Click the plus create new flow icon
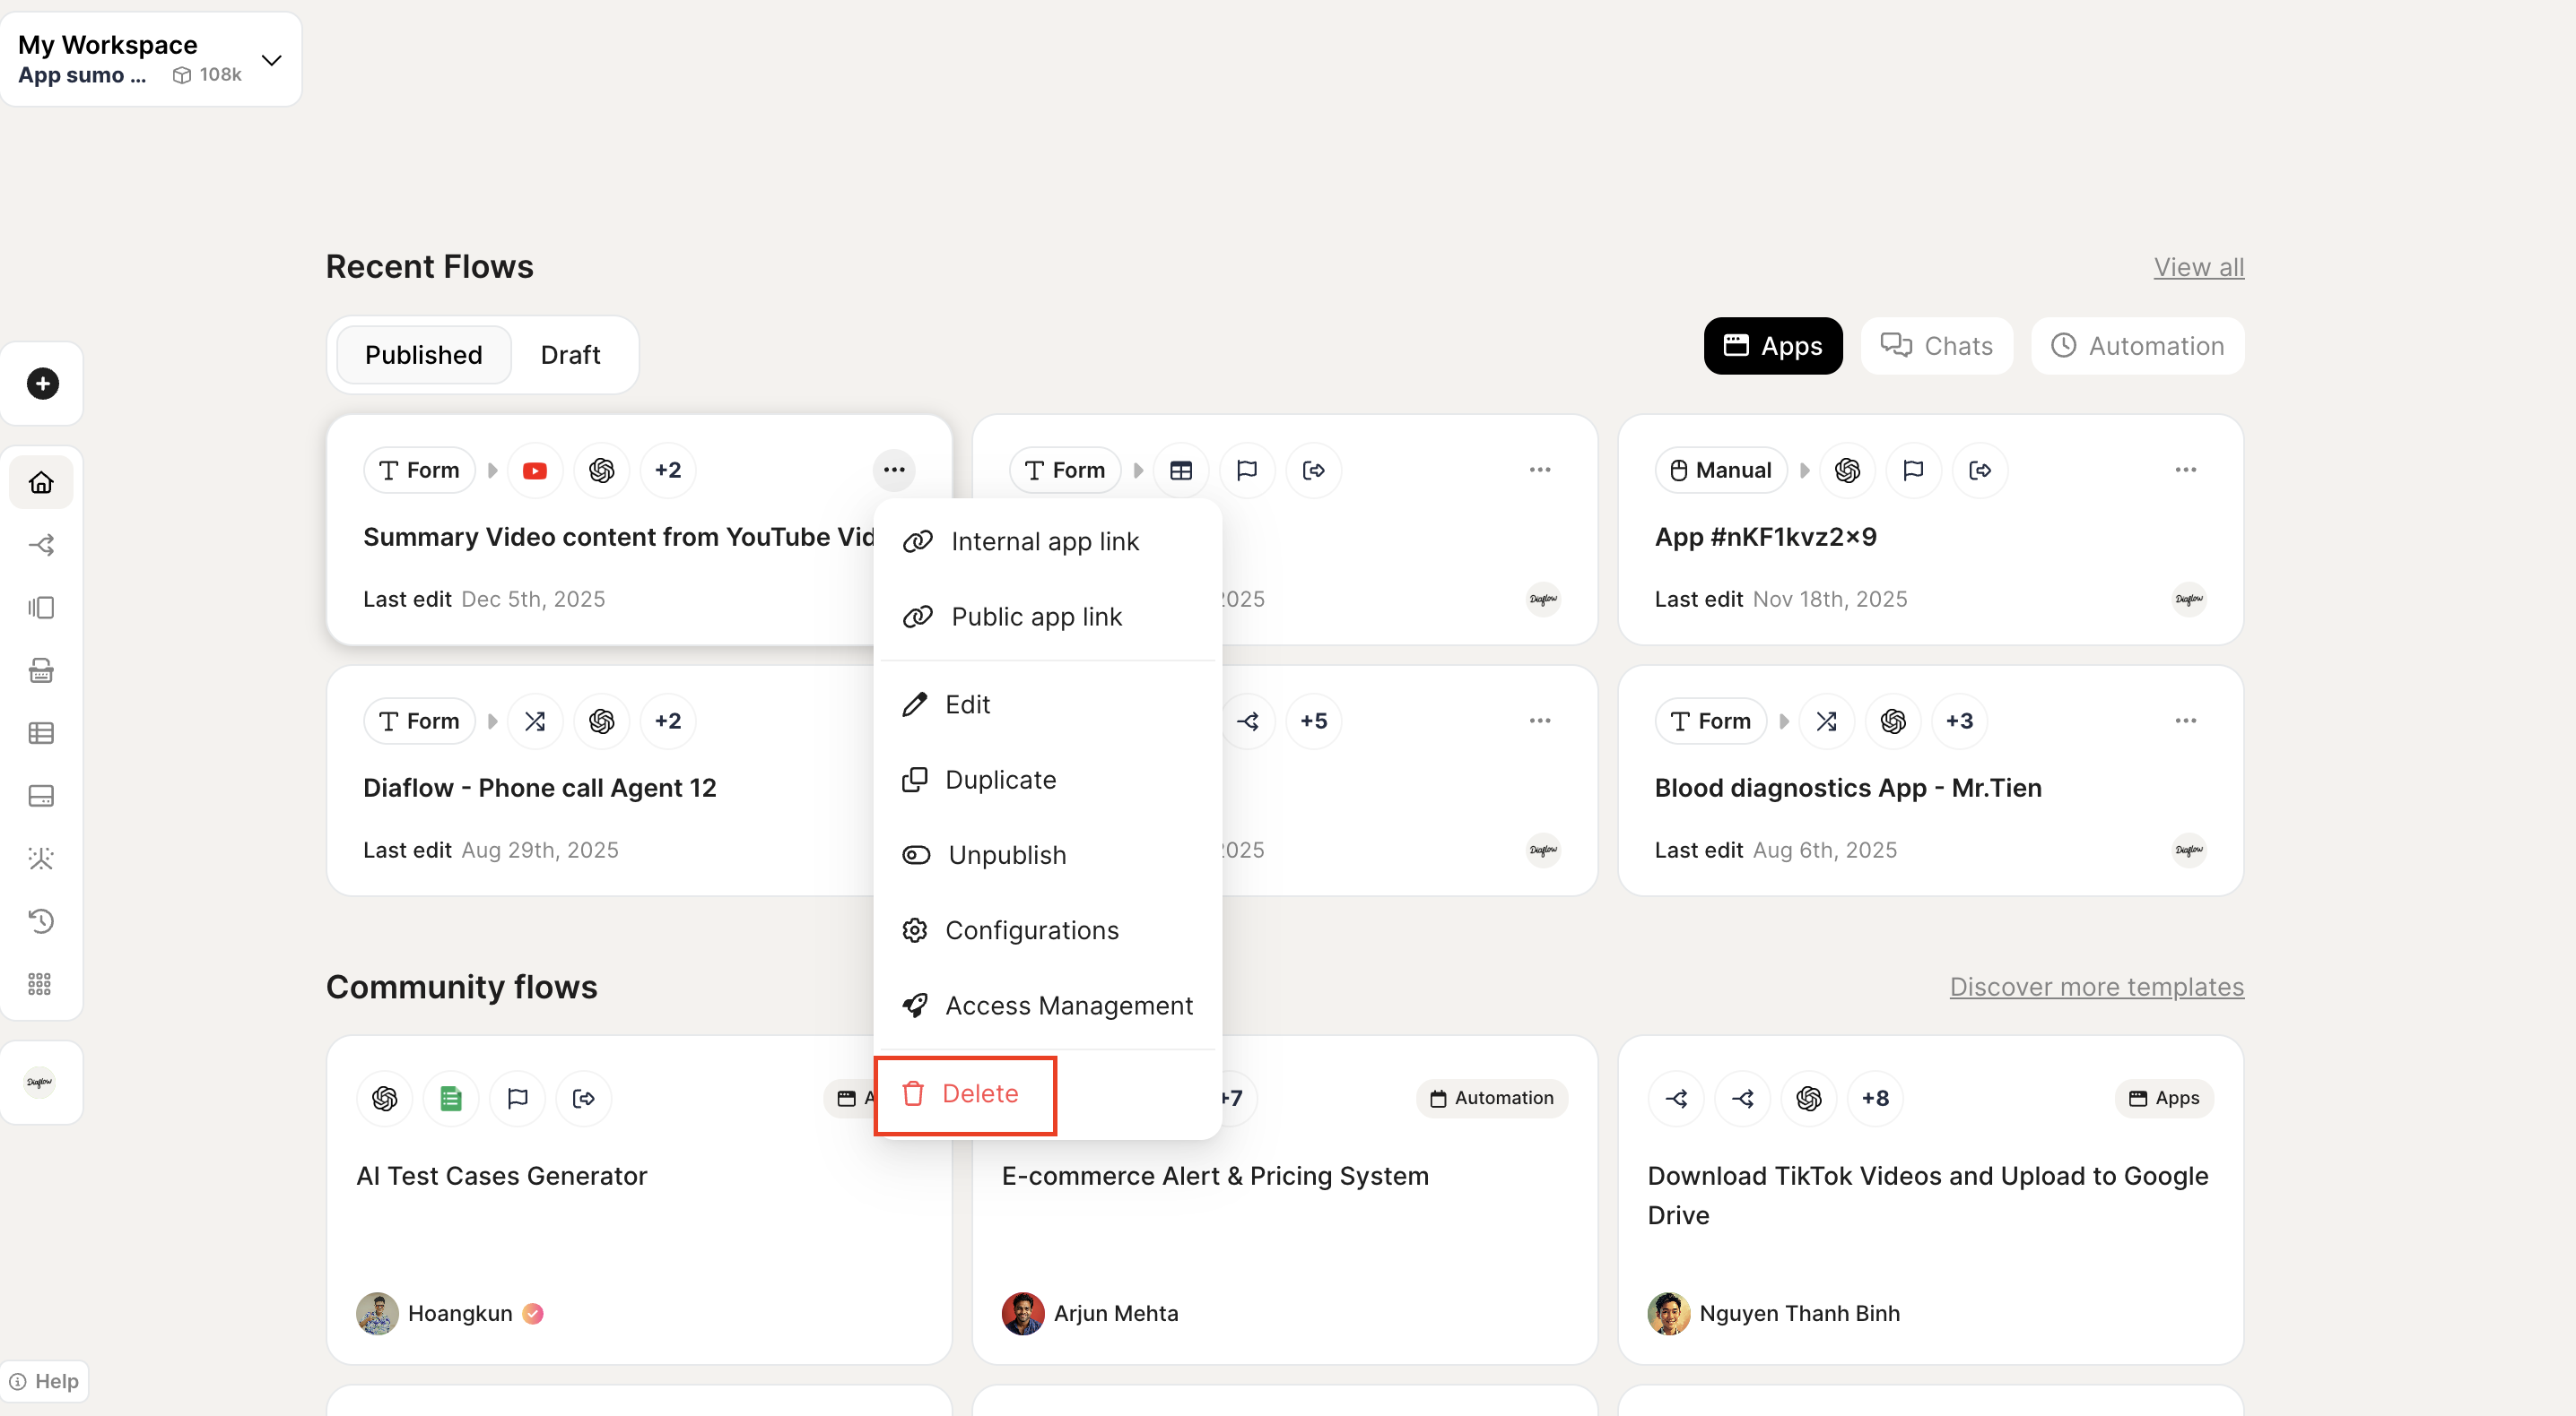Screen dimensions: 2576x1416 coord(42,384)
